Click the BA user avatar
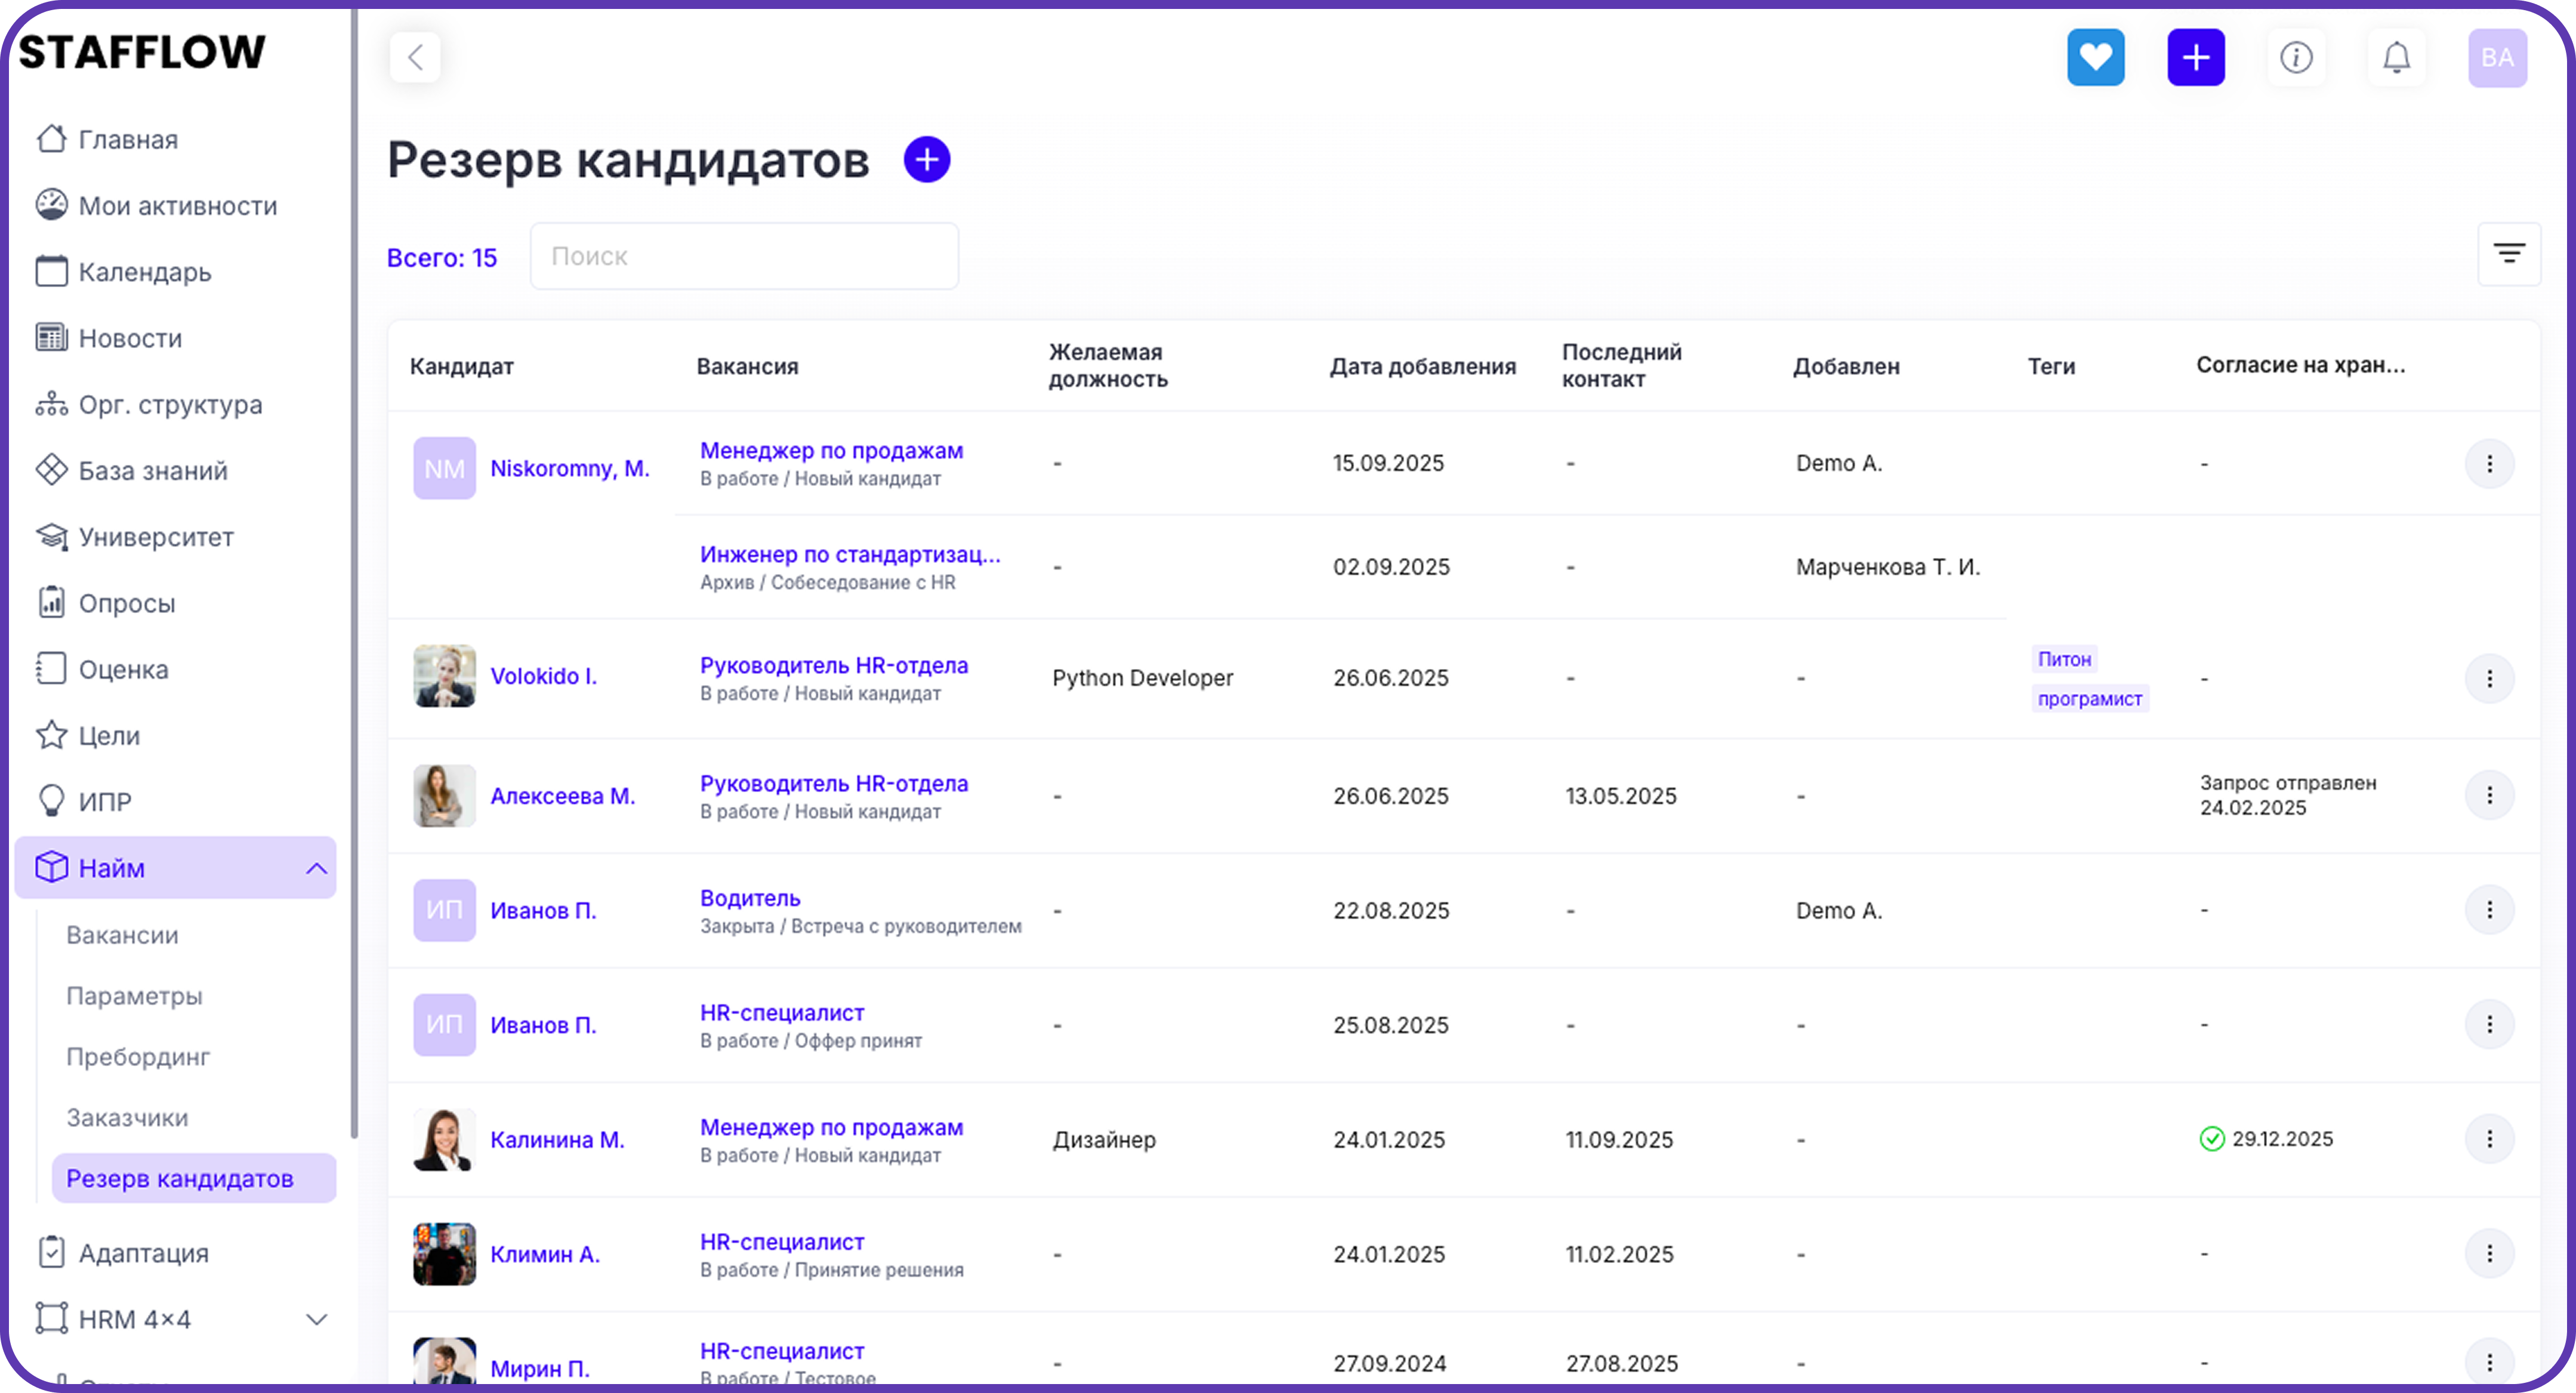 click(2497, 57)
